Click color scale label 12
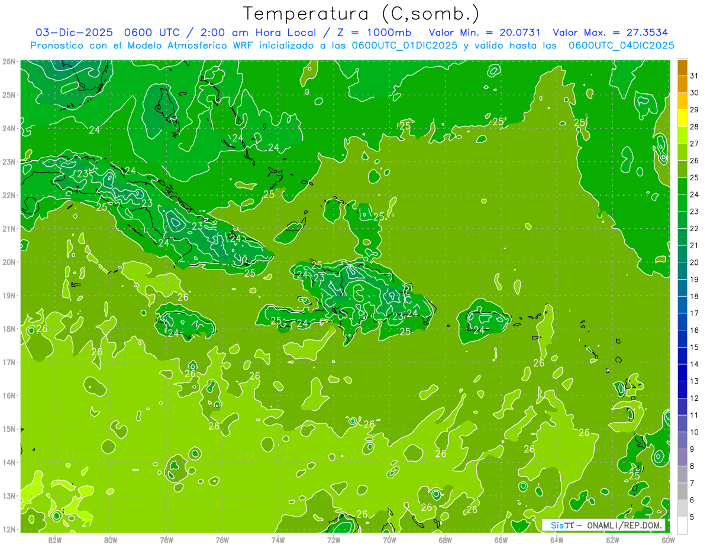The width and height of the screenshot is (710, 548). point(695,398)
